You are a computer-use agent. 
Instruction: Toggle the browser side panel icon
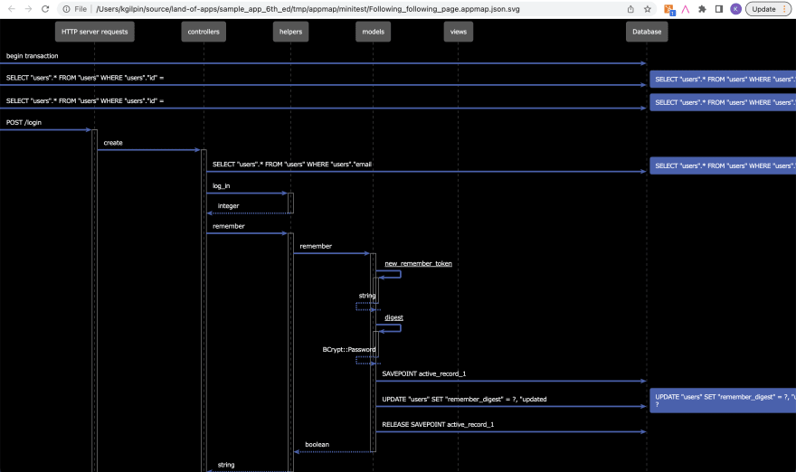pyautogui.click(x=719, y=9)
